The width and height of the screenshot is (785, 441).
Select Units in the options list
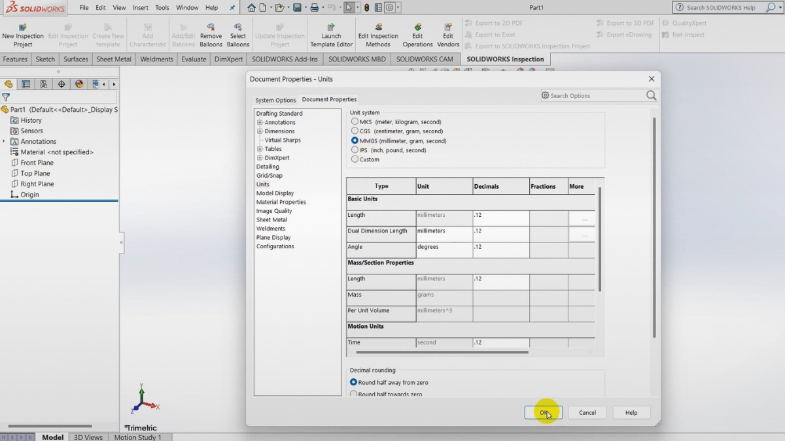[x=262, y=184]
